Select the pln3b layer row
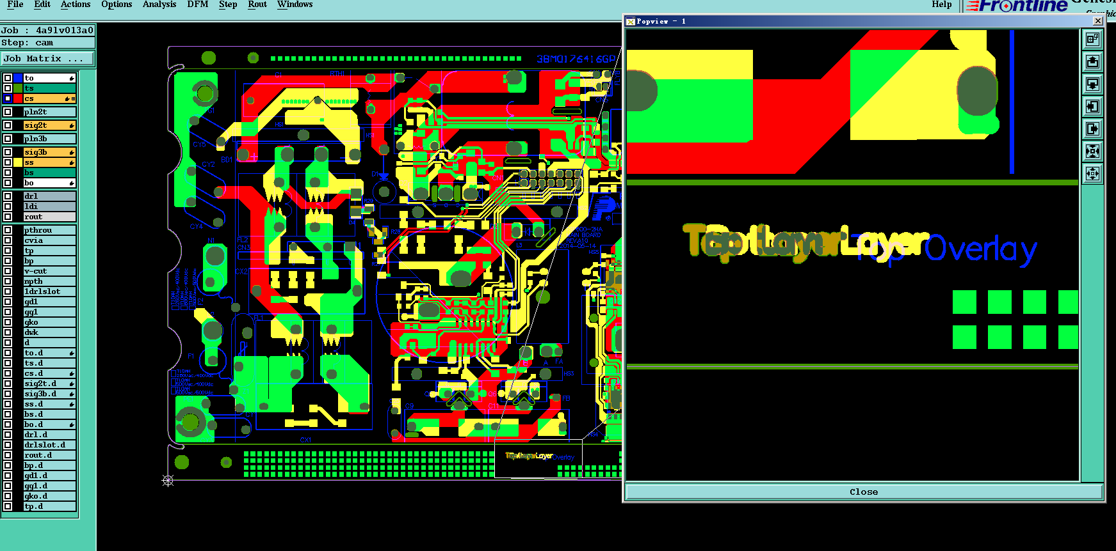This screenshot has width=1116, height=551. (50, 139)
